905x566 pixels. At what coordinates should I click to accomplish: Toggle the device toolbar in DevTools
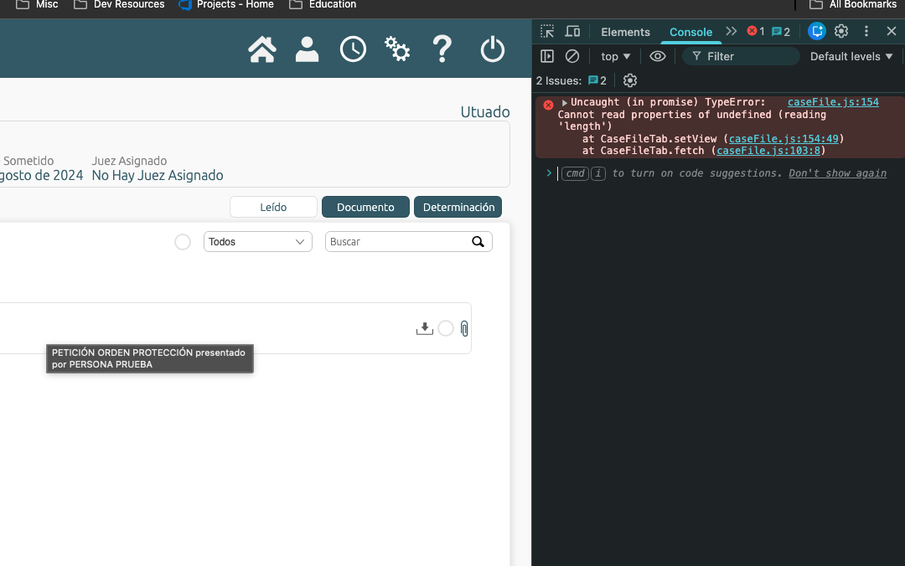pyautogui.click(x=572, y=31)
